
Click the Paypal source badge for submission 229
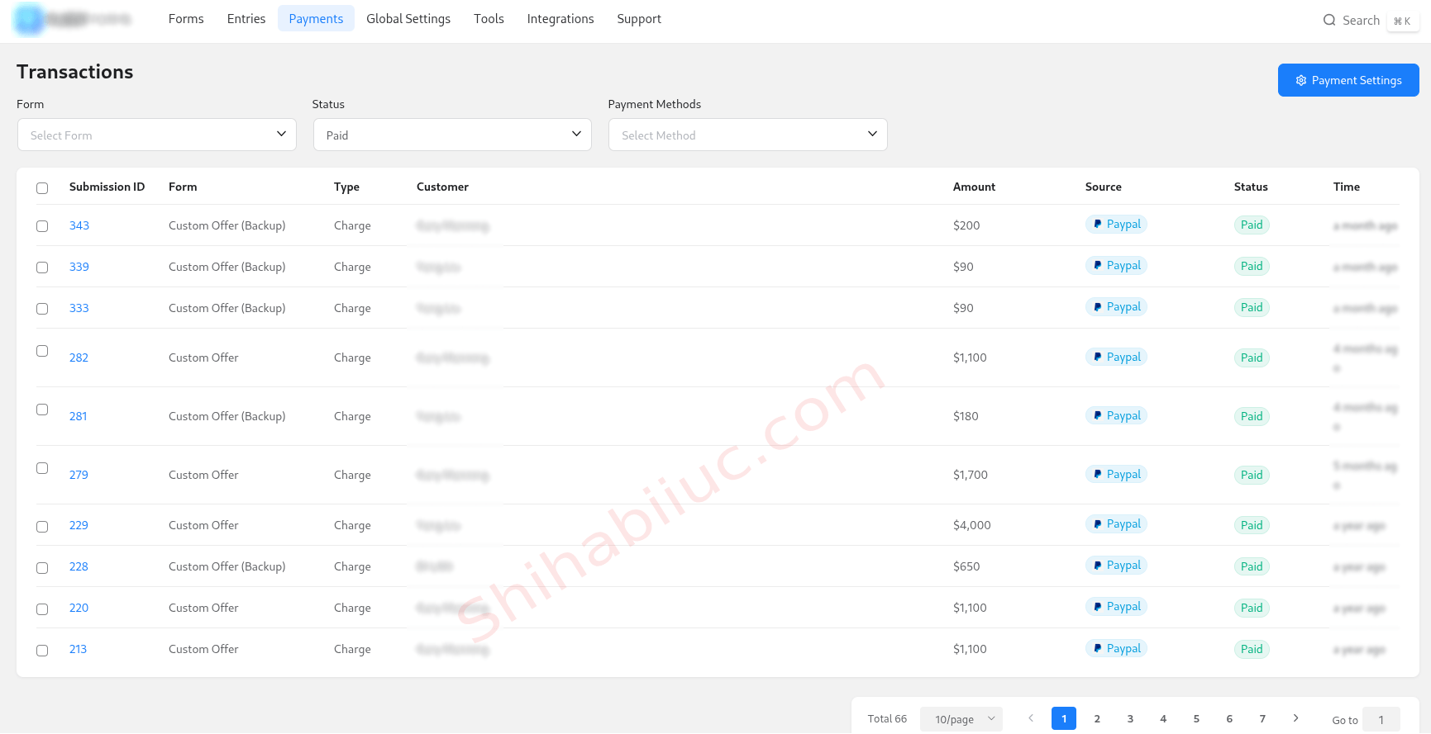tap(1116, 524)
